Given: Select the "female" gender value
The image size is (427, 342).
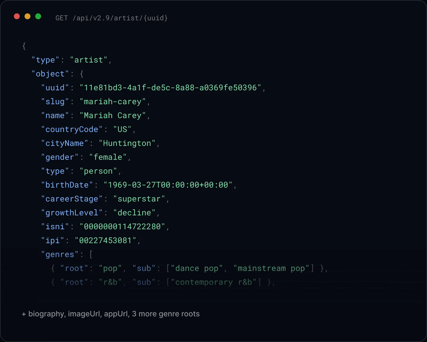Looking at the screenshot, I should [x=108, y=157].
